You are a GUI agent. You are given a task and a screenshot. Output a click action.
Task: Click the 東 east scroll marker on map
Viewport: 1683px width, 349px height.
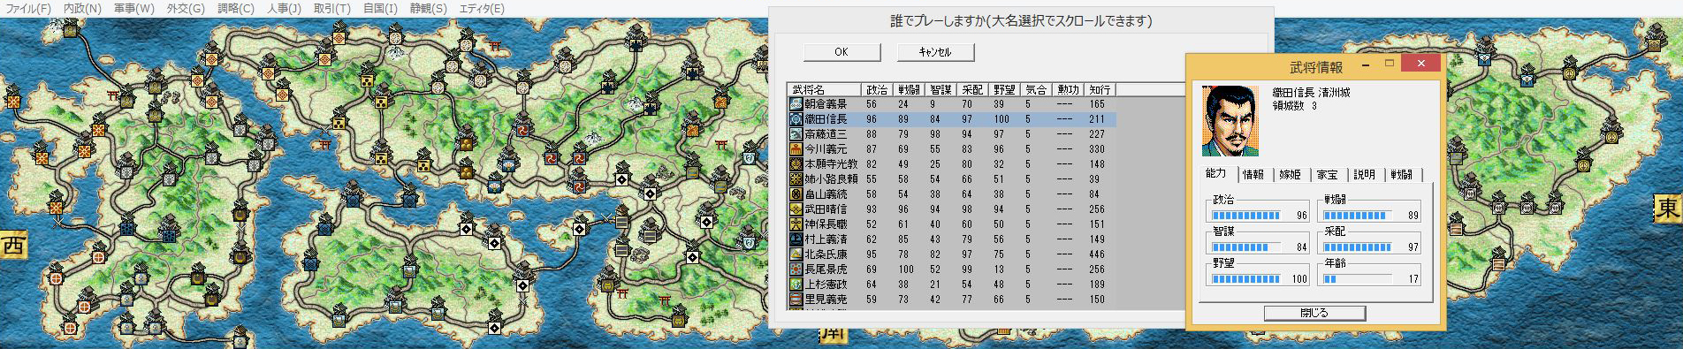click(1668, 209)
